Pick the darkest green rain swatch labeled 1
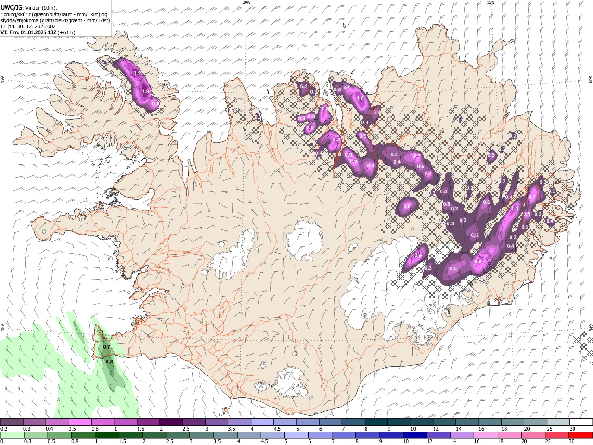Image resolution: width=593 pixels, height=445 pixels. (107, 435)
